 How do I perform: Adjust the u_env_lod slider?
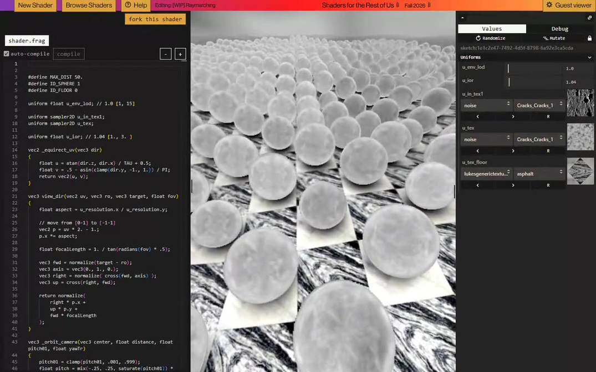[x=534, y=68]
